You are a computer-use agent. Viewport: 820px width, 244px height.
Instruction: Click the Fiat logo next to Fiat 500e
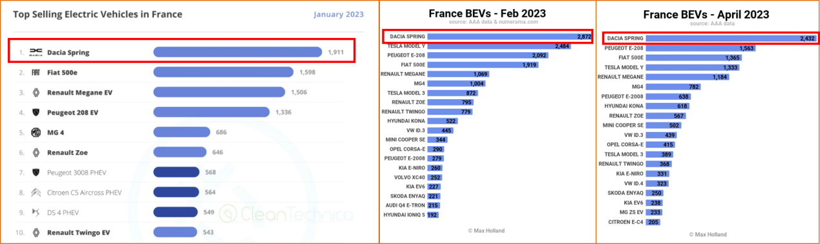point(36,72)
